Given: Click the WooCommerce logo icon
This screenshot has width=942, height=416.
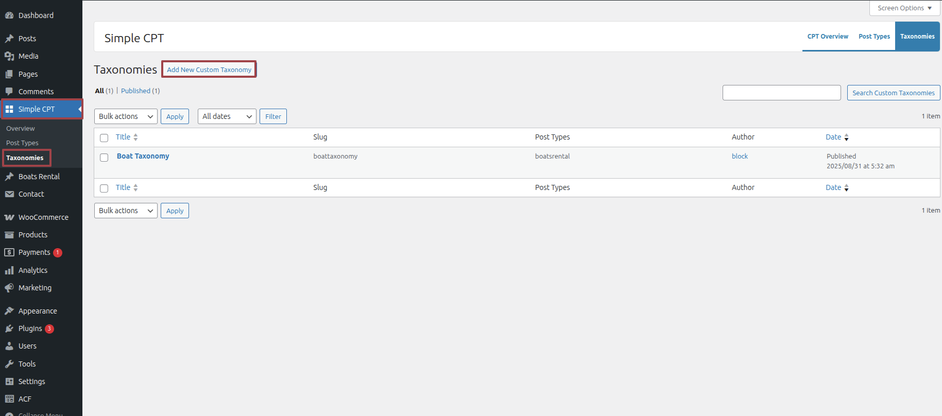Looking at the screenshot, I should (x=9, y=217).
